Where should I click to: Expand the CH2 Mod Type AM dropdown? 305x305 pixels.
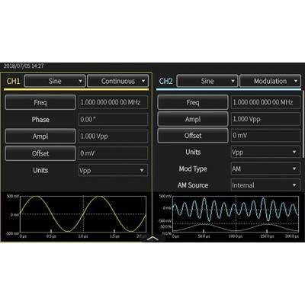[x=265, y=169]
